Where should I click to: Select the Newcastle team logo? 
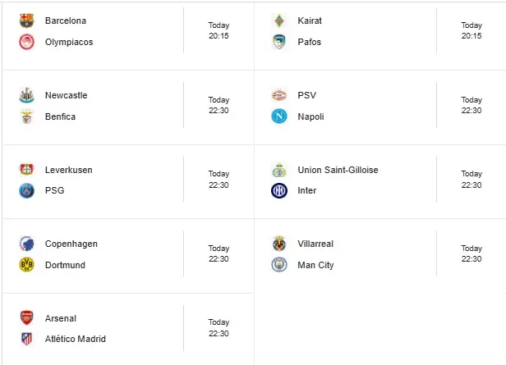click(x=26, y=95)
